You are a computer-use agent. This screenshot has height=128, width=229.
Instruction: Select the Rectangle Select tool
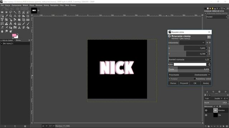point(2,12)
